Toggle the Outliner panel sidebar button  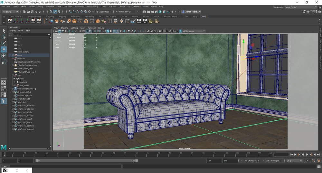tap(4, 101)
